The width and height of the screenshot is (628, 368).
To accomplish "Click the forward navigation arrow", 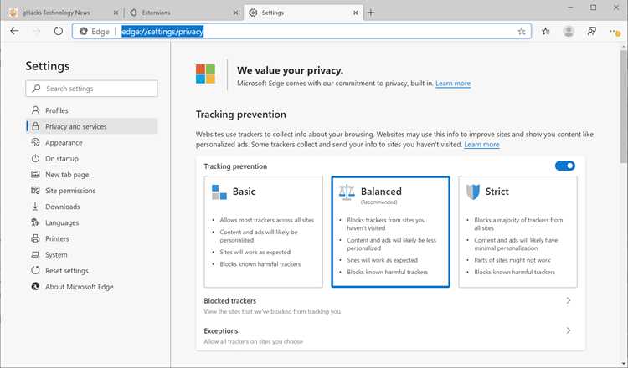I will point(37,31).
